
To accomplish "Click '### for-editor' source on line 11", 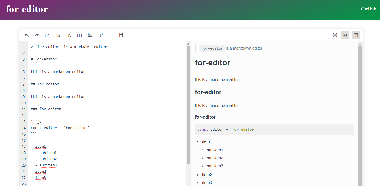I will coord(46,109).
